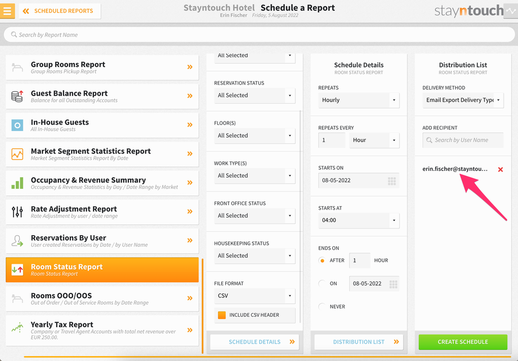Open Group Rooms Report chevron arrows
This screenshot has height=361, width=518.
190,67
